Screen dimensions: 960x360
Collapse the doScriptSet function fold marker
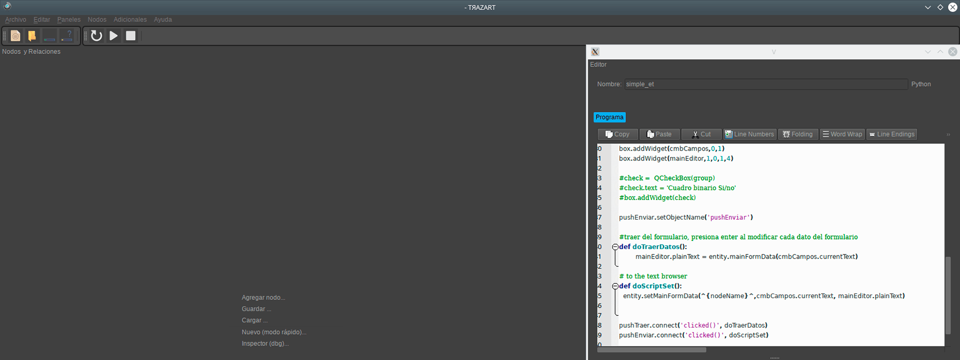pyautogui.click(x=615, y=286)
